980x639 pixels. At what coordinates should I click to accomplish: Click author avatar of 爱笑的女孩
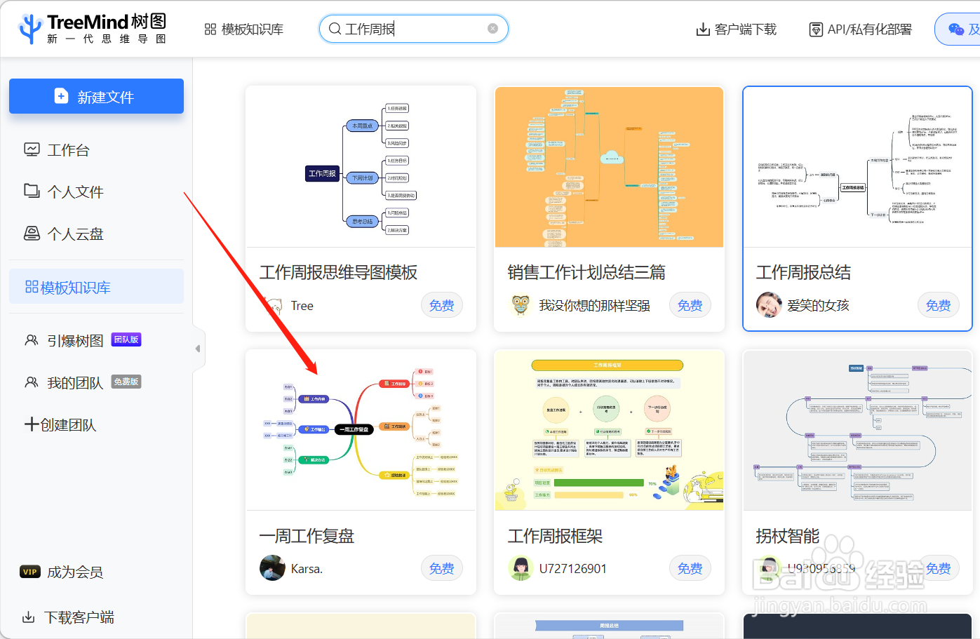point(769,305)
